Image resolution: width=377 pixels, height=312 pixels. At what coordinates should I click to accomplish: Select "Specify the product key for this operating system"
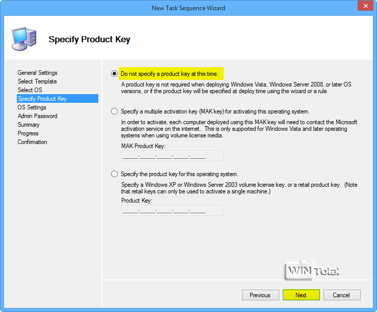point(114,174)
